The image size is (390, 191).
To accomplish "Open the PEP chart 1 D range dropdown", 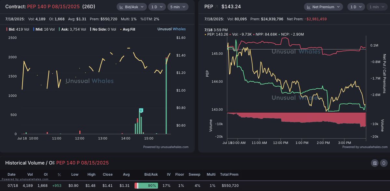I will [356, 7].
